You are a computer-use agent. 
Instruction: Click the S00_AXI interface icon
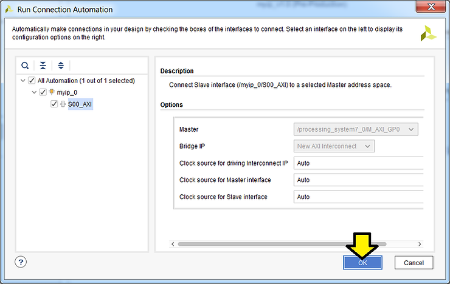pos(63,104)
